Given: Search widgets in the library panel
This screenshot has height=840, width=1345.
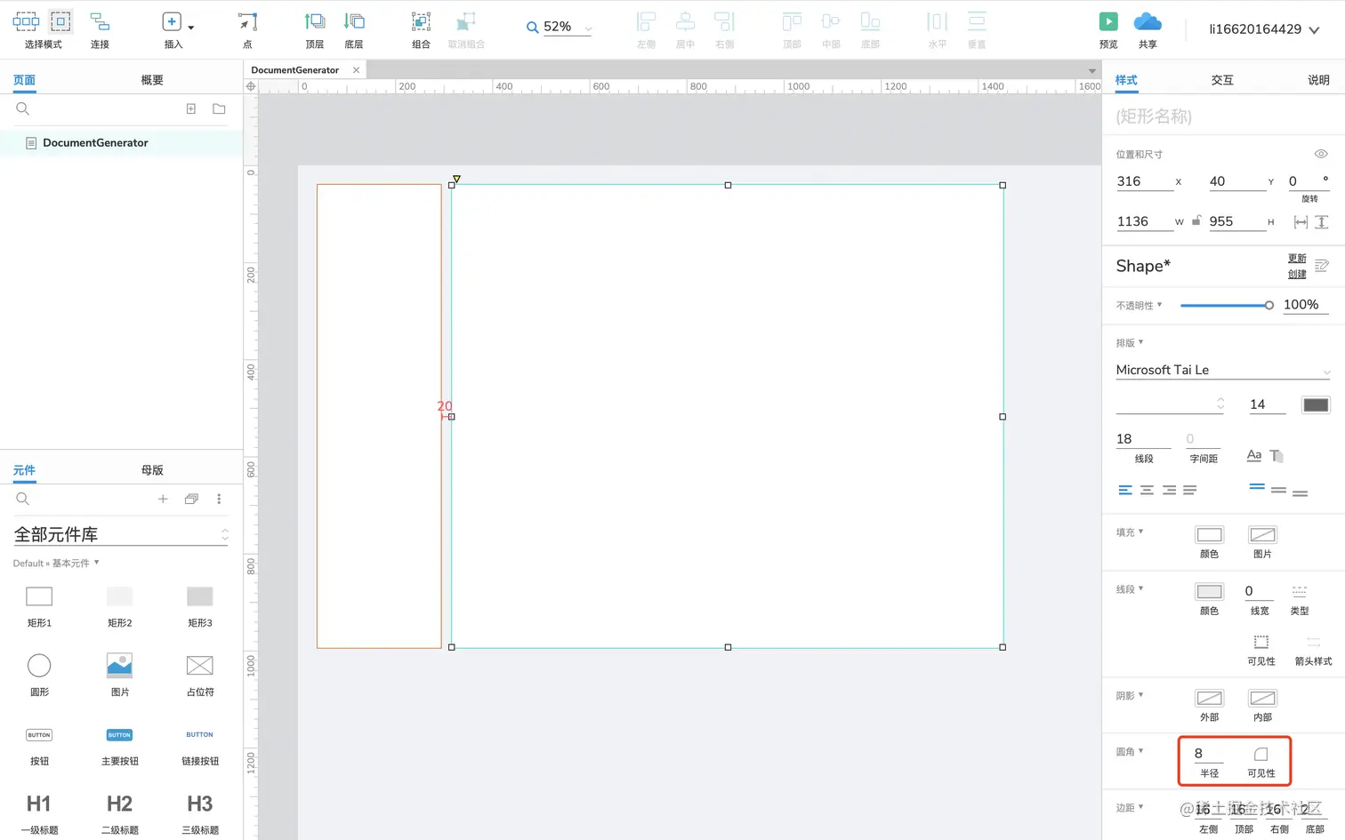Looking at the screenshot, I should [x=23, y=499].
